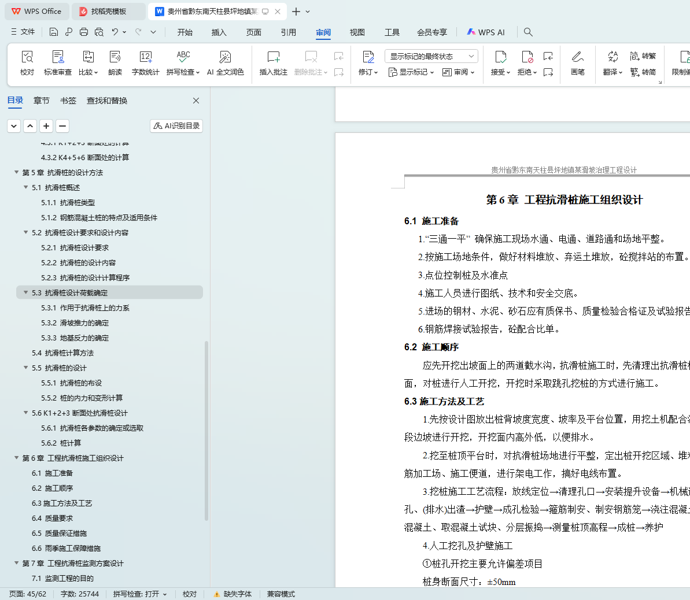Collapse the 5.1 抗滑桩概述 node
This screenshot has height=600, width=690.
(x=25, y=187)
